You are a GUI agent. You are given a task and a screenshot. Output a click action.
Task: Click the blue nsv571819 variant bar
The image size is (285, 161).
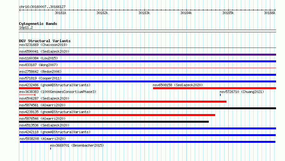coord(147,81)
